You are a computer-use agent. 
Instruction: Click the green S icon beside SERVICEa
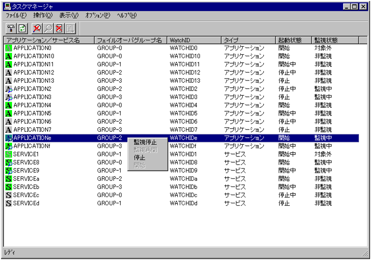[x=9, y=179]
